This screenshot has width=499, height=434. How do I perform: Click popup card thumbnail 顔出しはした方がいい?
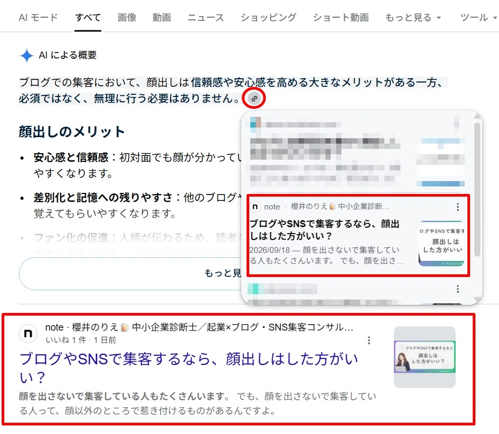442,243
